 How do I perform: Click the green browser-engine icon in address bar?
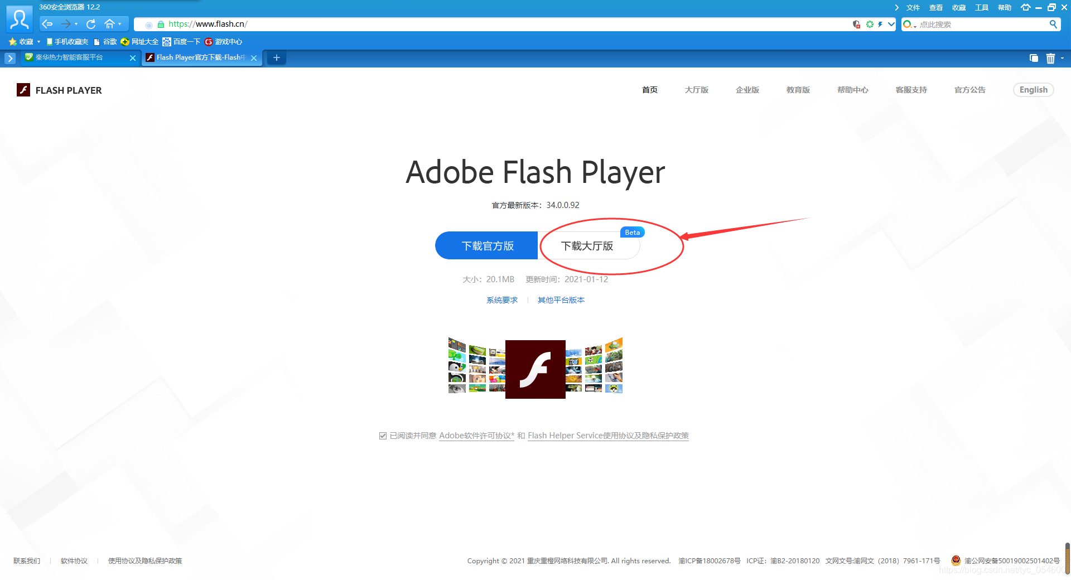pos(870,25)
